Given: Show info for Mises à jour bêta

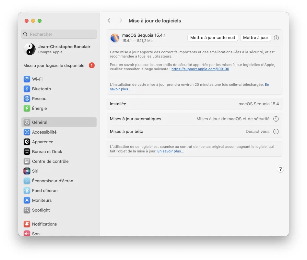Looking at the screenshot, I should 276,132.
